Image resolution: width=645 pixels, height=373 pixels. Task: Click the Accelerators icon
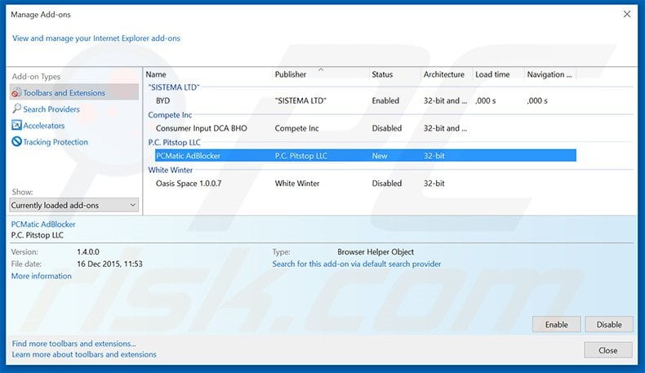pos(16,125)
